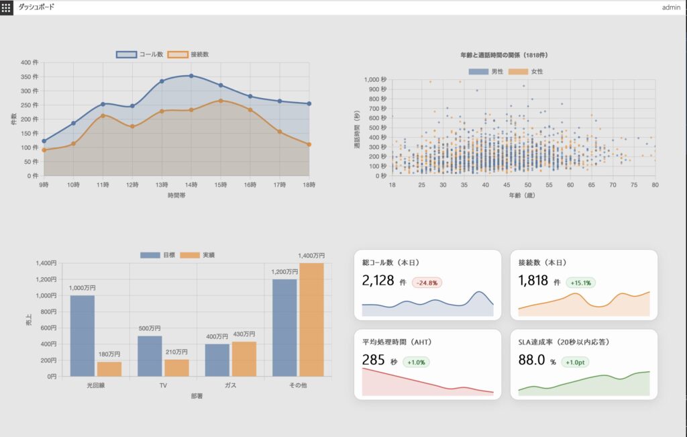This screenshot has height=437, width=687.
Task: Click the その他 actual sales bar
Action: [x=311, y=320]
